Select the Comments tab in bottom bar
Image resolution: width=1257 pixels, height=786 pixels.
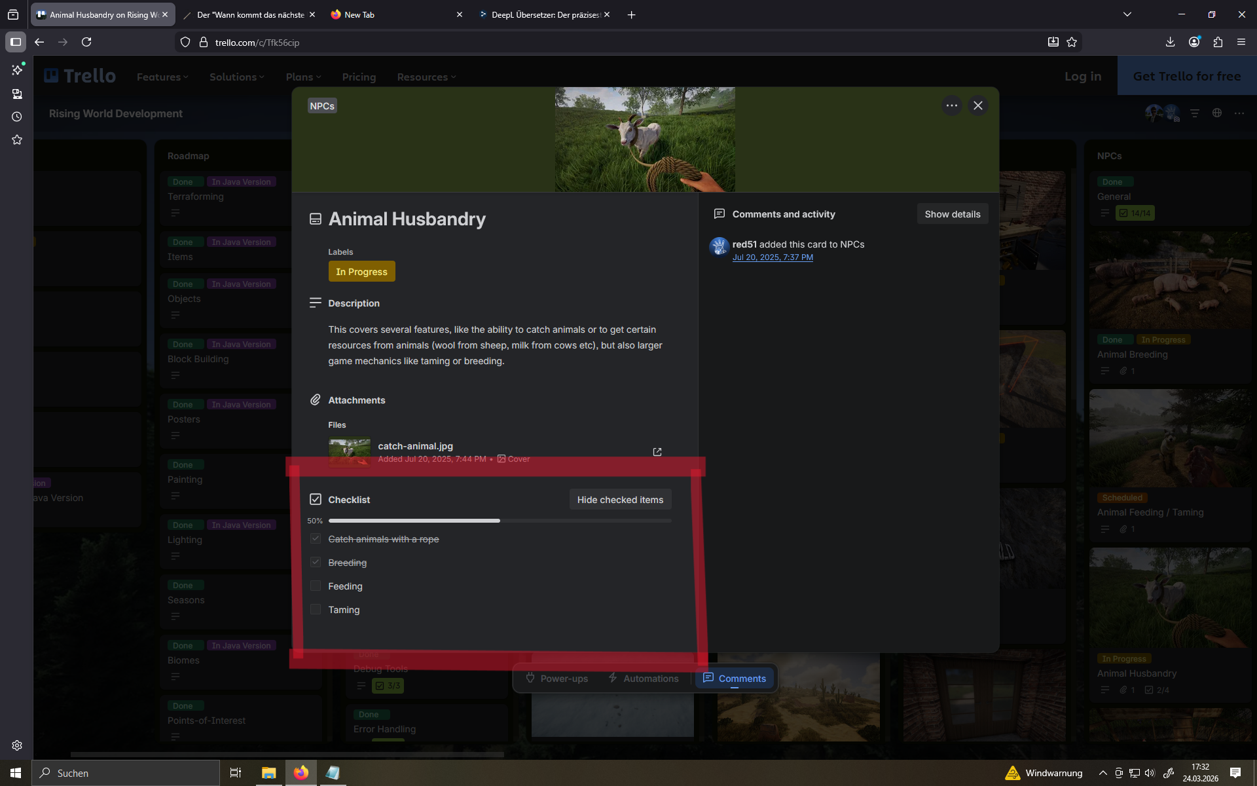point(735,678)
